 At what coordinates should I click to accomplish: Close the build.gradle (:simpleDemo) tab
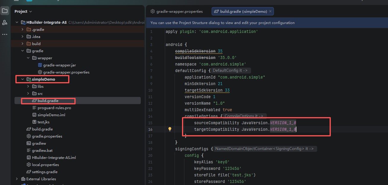[270, 11]
